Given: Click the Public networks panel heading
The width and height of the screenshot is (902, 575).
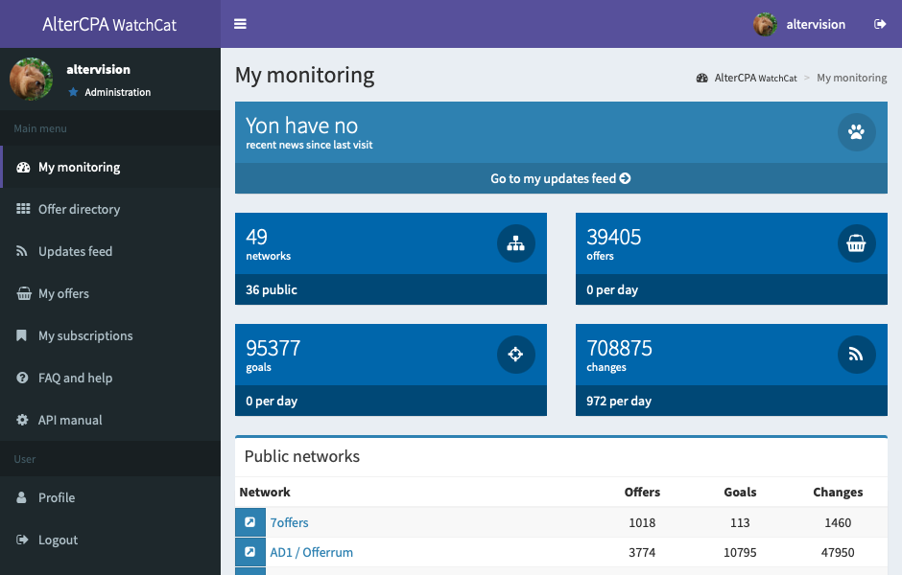Looking at the screenshot, I should point(302,456).
